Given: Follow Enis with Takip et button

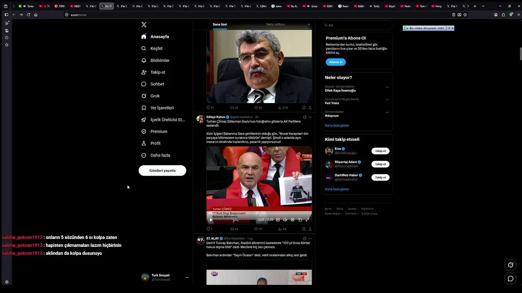Looking at the screenshot, I should pyautogui.click(x=380, y=151).
